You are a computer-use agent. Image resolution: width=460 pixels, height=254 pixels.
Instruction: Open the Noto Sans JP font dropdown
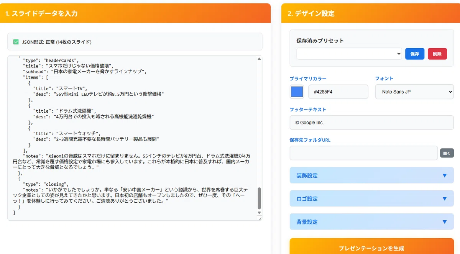tap(414, 92)
